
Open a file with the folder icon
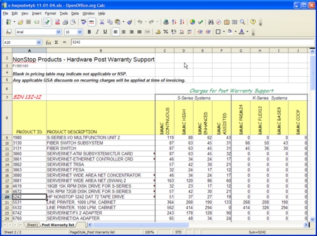click(20, 22)
